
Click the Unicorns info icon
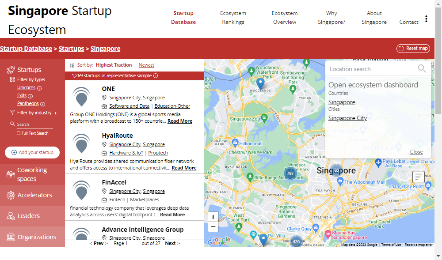39,88
